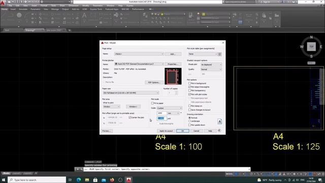Open PDF Options... button
Screen dimensions: 325x183
154,82
